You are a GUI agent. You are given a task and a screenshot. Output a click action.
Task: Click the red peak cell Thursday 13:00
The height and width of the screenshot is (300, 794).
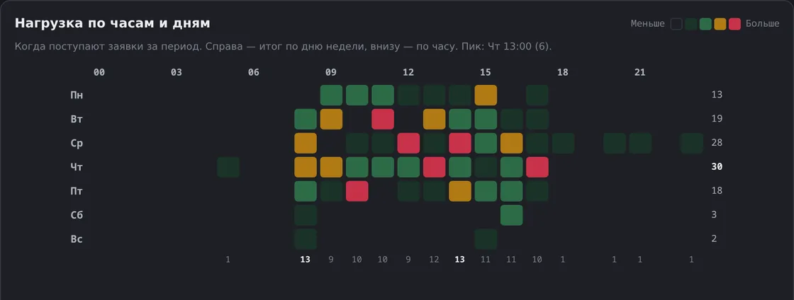(x=434, y=167)
